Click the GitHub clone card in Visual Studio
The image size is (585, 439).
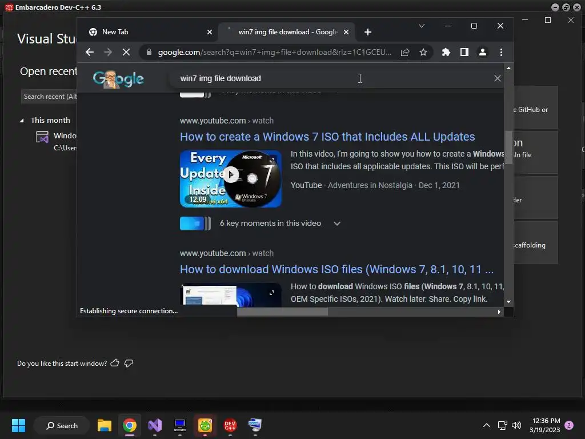(x=536, y=108)
